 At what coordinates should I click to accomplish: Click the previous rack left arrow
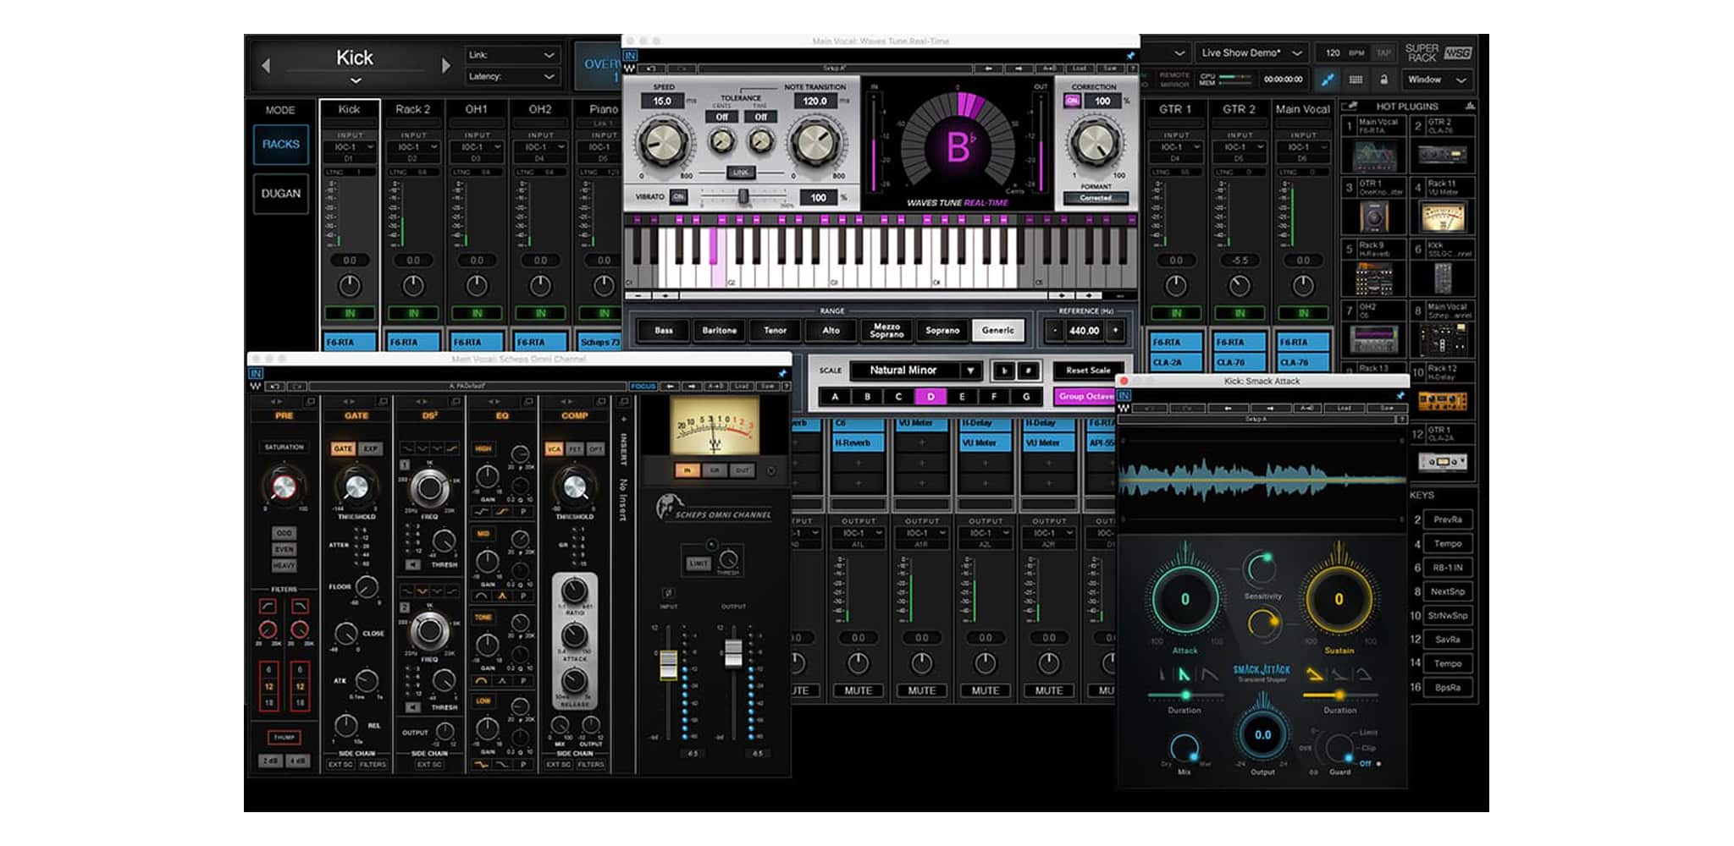click(266, 65)
